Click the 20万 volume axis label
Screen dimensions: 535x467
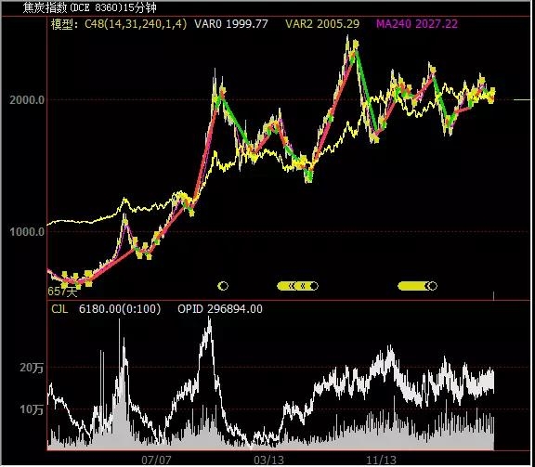coord(32,368)
